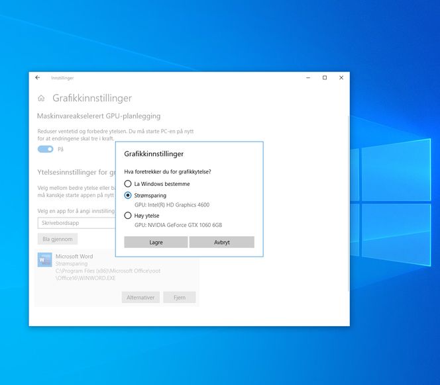This screenshot has width=440, height=385.
Task: Click GPU: Intel(R) HD Graphics 4600 text
Action: click(172, 205)
